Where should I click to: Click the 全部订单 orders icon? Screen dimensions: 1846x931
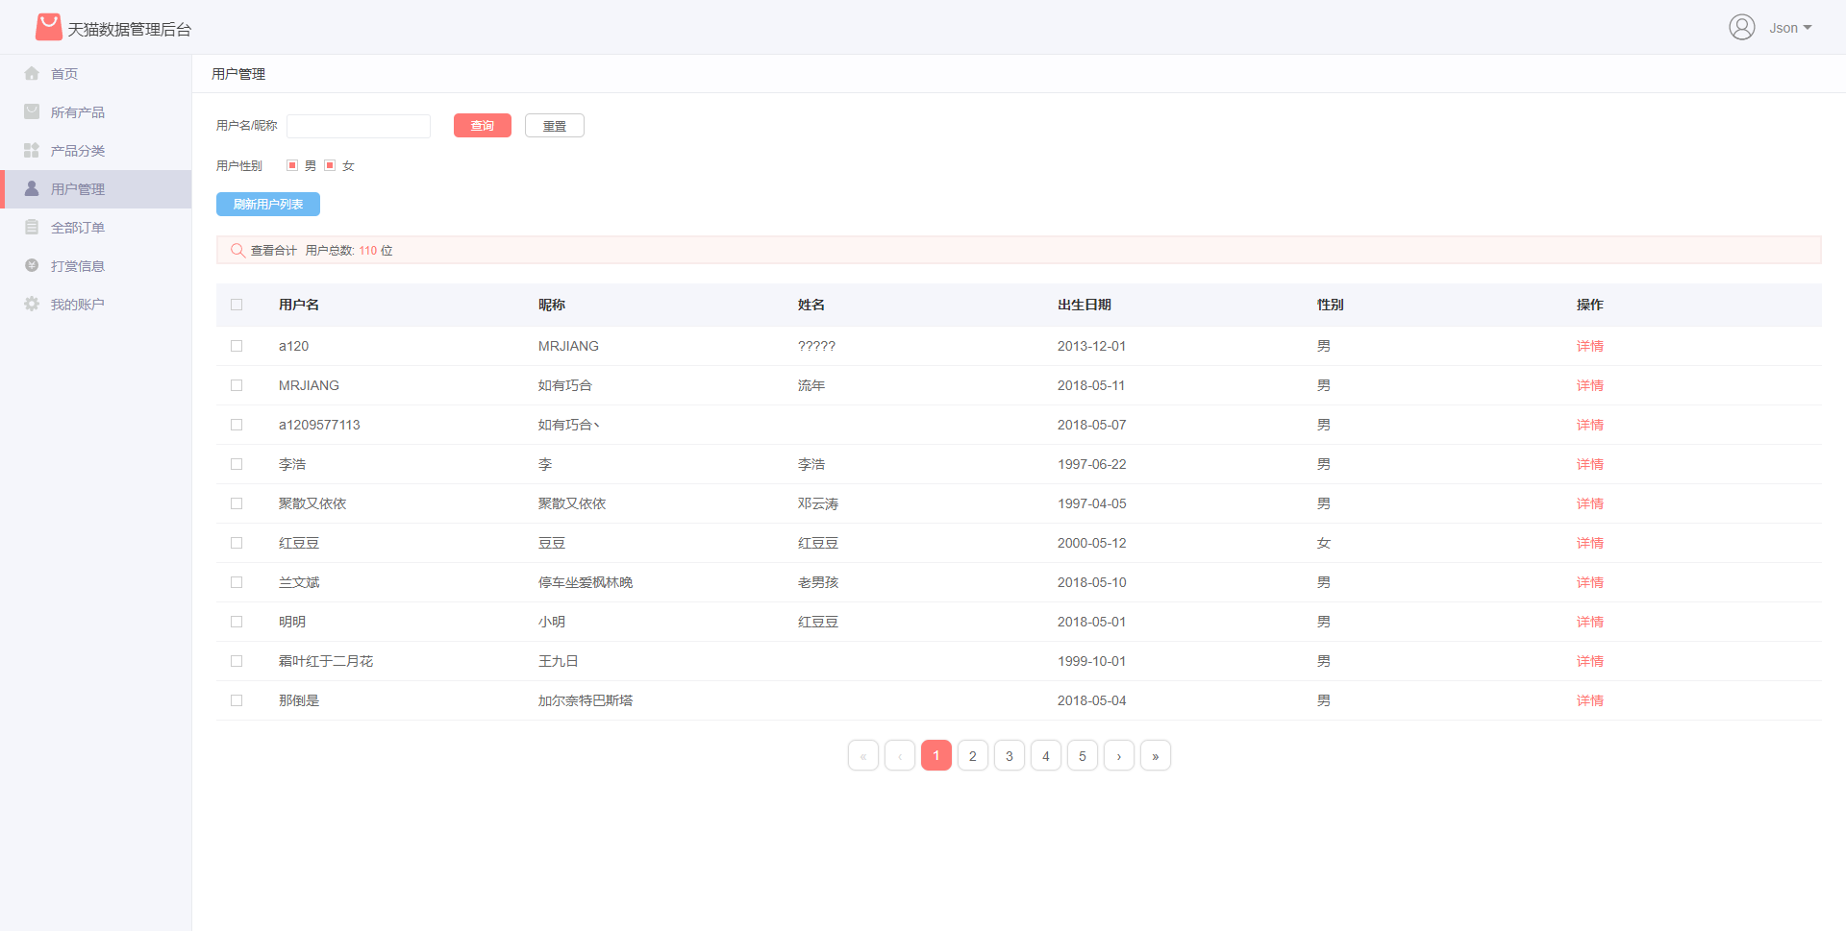click(32, 227)
